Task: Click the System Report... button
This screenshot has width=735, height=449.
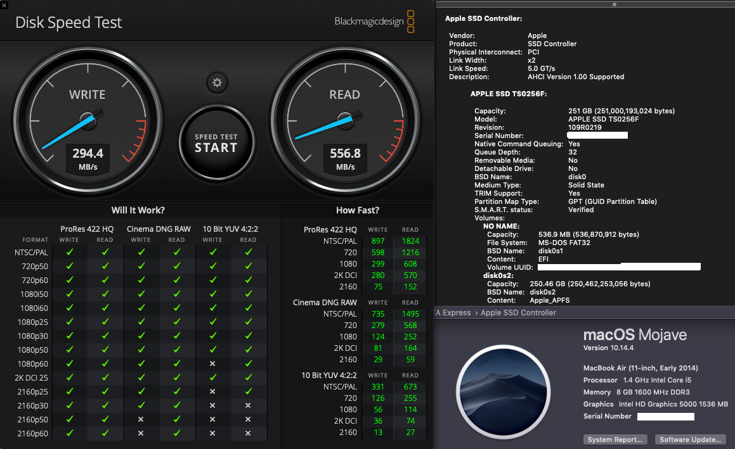Action: (x=615, y=440)
